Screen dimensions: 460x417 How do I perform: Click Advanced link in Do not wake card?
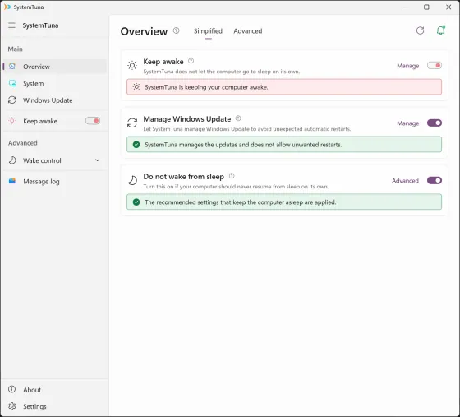[x=405, y=181]
